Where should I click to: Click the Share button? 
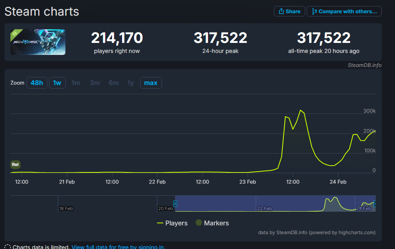[289, 11]
